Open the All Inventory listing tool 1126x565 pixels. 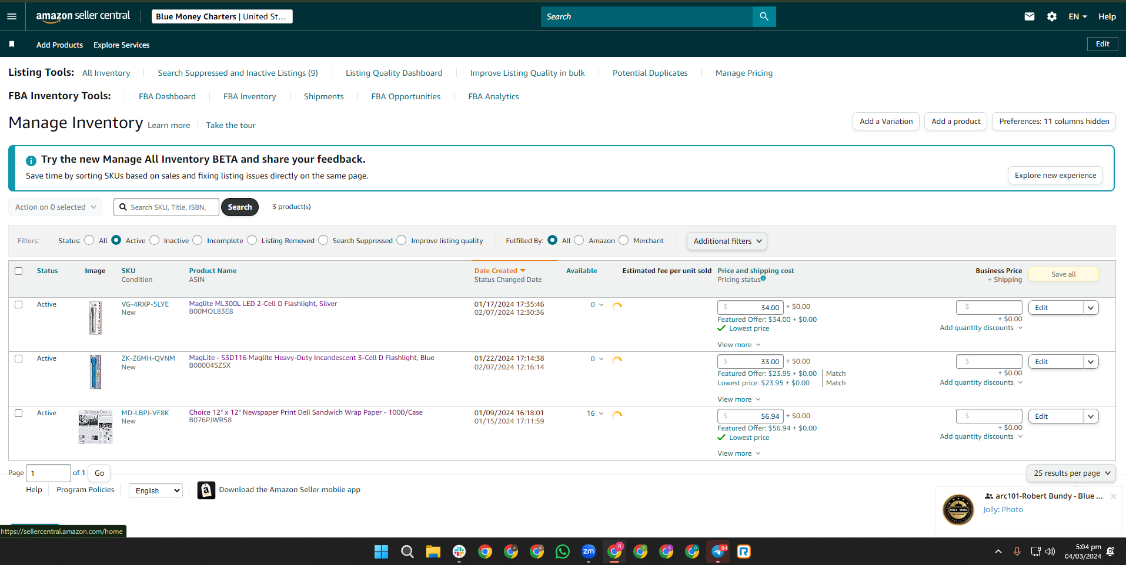pos(106,73)
